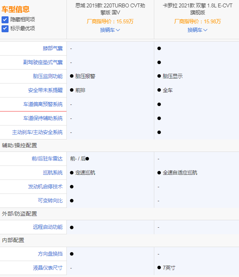Open the 巡航系统 feature link

coord(52,173)
